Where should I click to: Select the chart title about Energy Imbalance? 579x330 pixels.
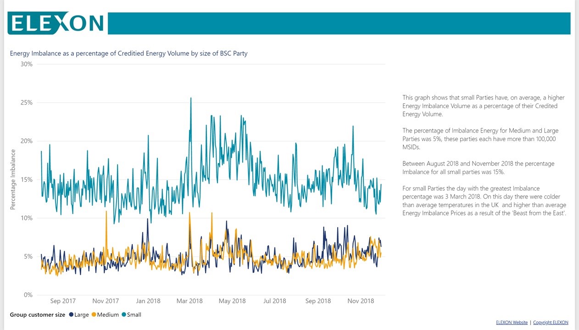pos(128,53)
